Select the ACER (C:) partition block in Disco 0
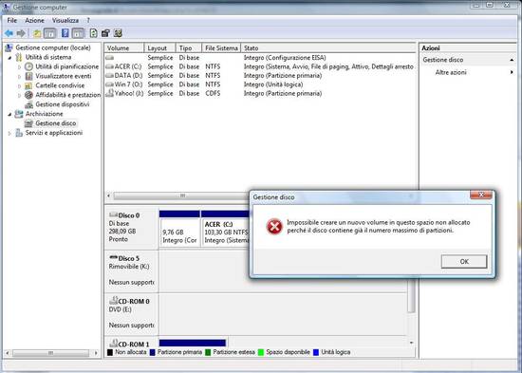Screen dimensions: 522x373 click(225, 229)
